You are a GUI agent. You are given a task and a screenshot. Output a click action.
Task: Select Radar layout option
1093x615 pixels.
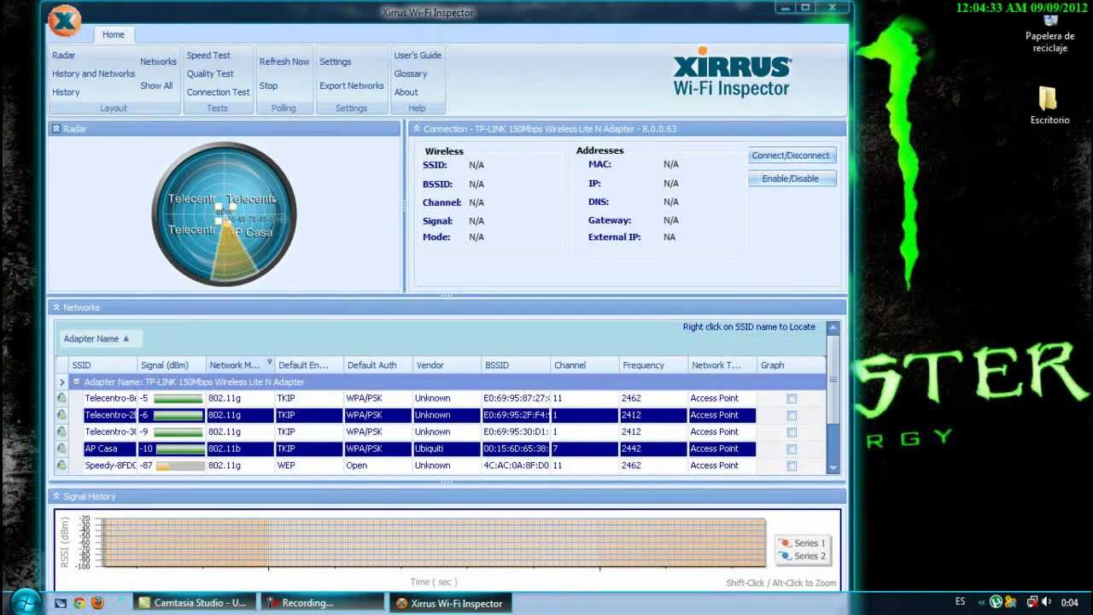64,56
